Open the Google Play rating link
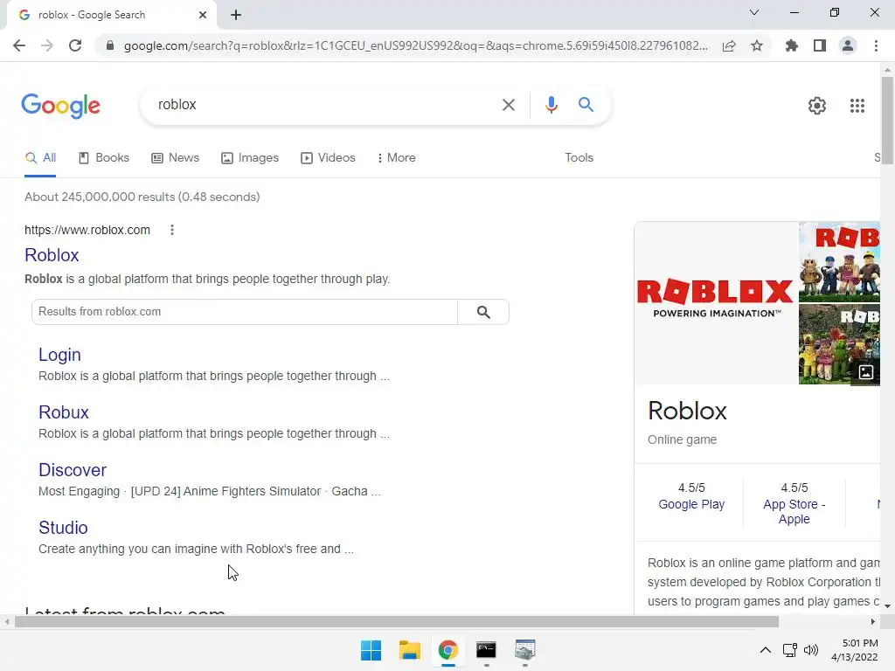895x671 pixels. (x=691, y=504)
